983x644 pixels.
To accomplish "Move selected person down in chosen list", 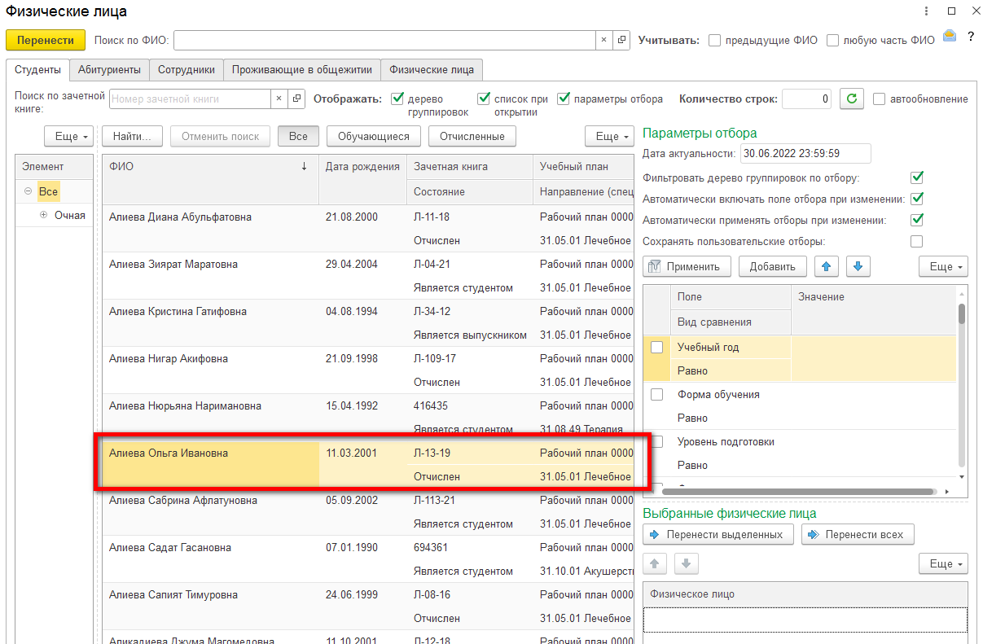I will click(687, 563).
